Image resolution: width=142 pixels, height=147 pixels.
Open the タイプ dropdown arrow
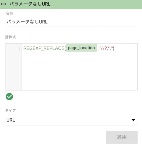pyautogui.click(x=133, y=120)
